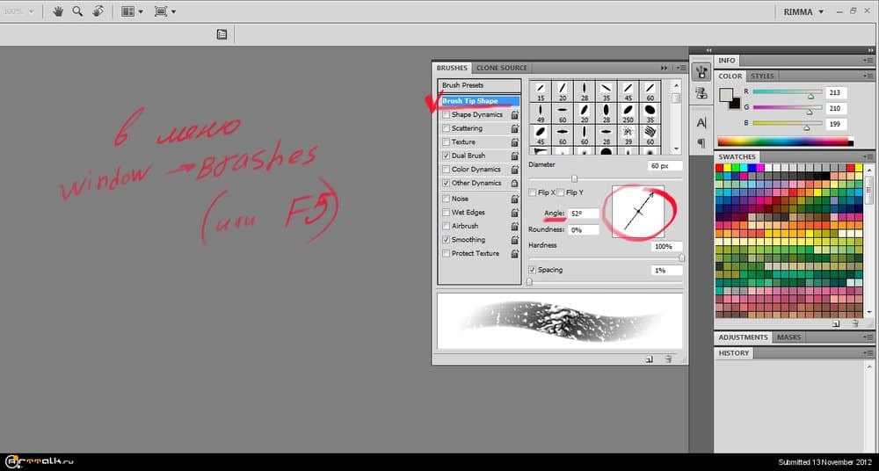Select Brush Tip Shape option
This screenshot has height=471, width=879.
[x=470, y=101]
